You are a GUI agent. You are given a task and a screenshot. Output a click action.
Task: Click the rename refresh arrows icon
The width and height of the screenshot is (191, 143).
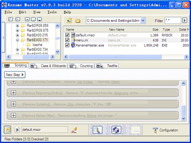[116, 130]
